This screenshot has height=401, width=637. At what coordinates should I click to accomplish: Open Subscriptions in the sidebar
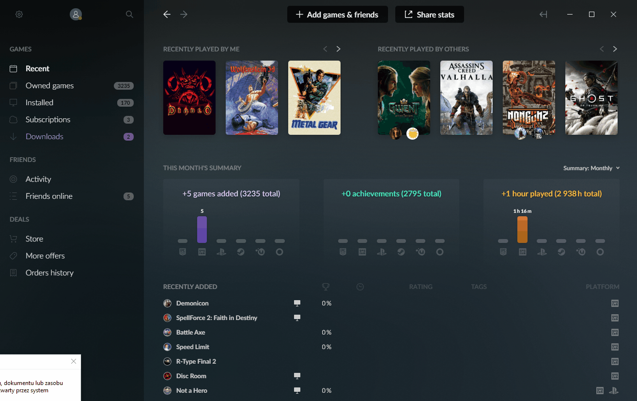[72, 120]
